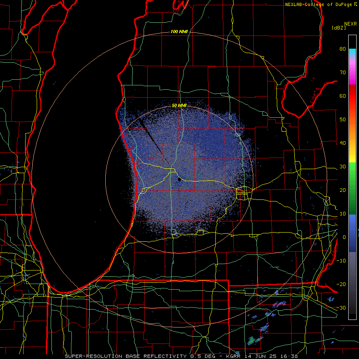Click the 16:38 timestamp in caption
Viewport: 359px width, 359px height.
pyautogui.click(x=289, y=356)
